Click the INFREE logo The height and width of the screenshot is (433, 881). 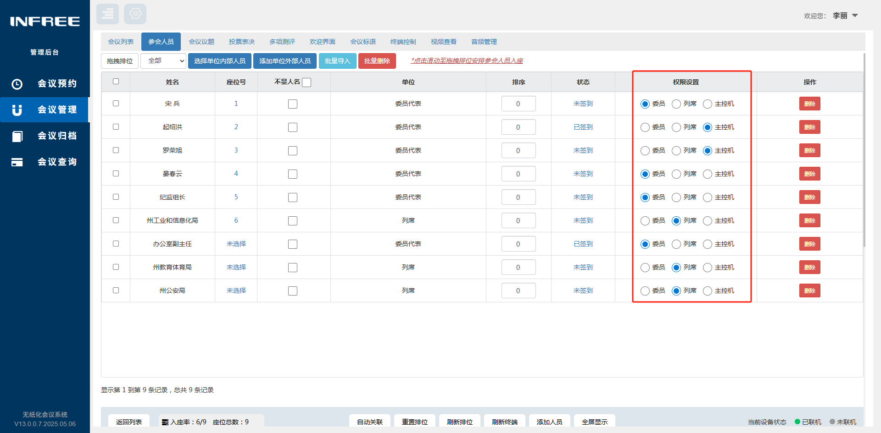coord(45,22)
